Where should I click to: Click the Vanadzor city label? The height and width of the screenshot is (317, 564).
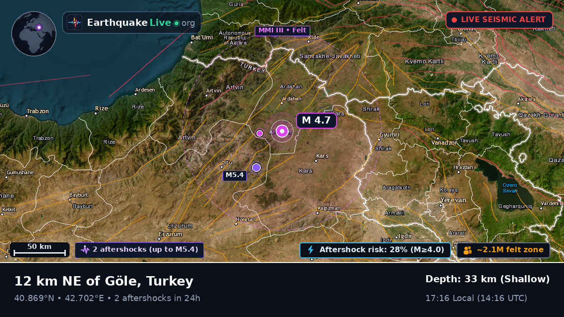click(x=445, y=142)
